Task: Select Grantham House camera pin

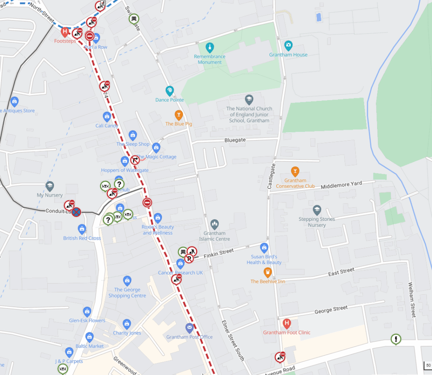Action: [288, 46]
